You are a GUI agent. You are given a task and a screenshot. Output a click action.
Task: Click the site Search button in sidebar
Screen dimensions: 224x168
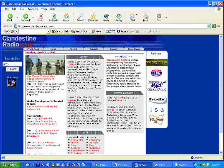(x=12, y=69)
